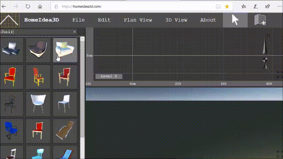Open the Plan View menu
The image size is (283, 159).
[138, 20]
